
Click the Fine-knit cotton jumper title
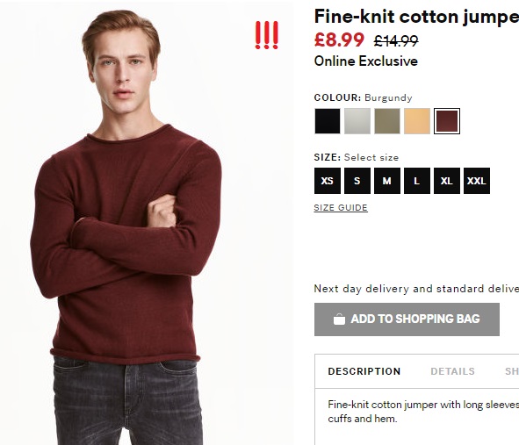click(416, 17)
